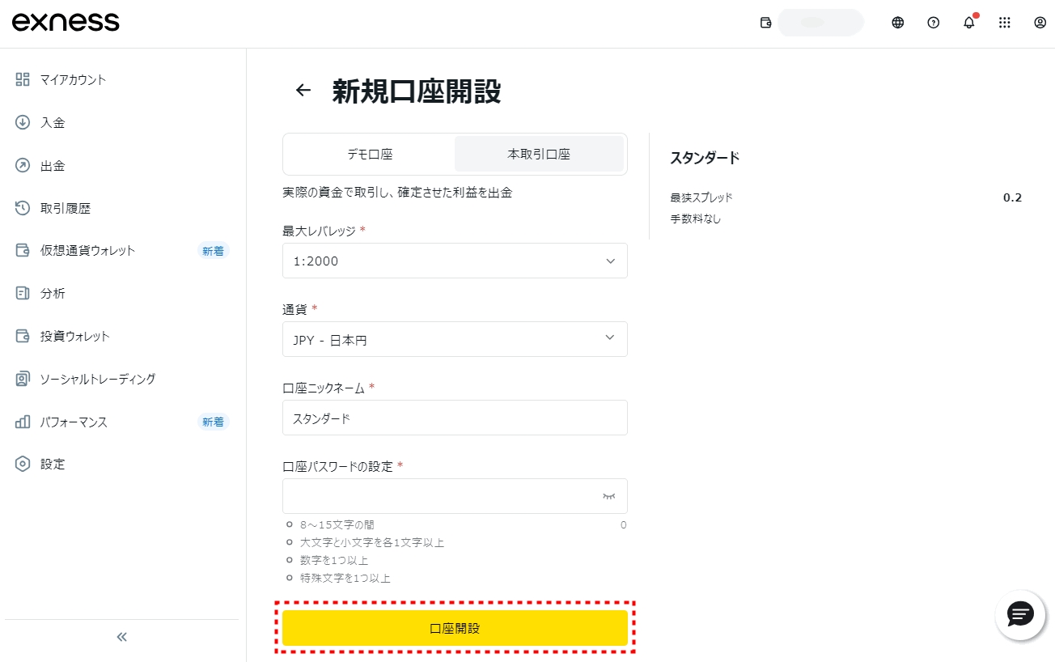Open the language globe icon
Screen dimensions: 1055x662
pyautogui.click(x=897, y=23)
